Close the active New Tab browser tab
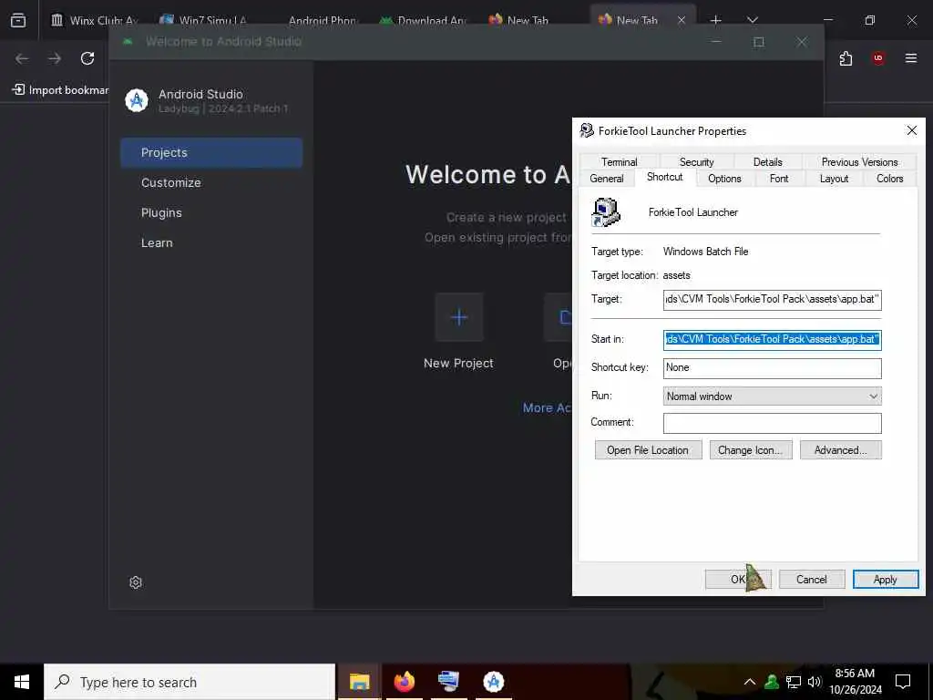 point(682,20)
